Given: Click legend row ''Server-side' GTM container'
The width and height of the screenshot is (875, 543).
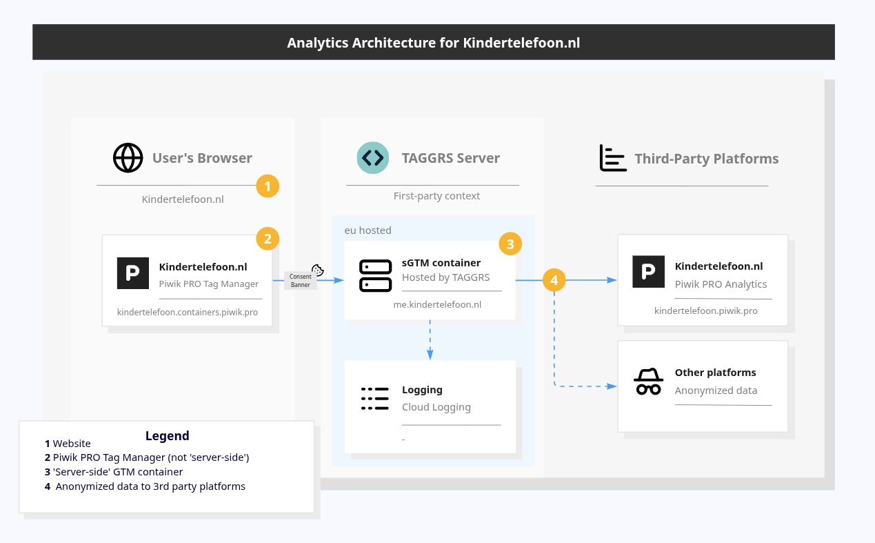Looking at the screenshot, I should point(114,472).
